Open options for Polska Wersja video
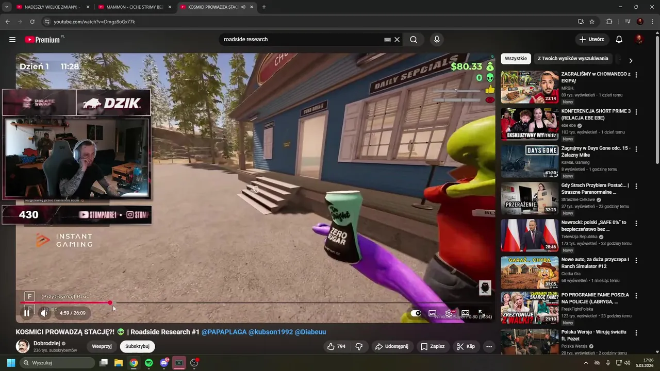The height and width of the screenshot is (371, 660). (636, 334)
